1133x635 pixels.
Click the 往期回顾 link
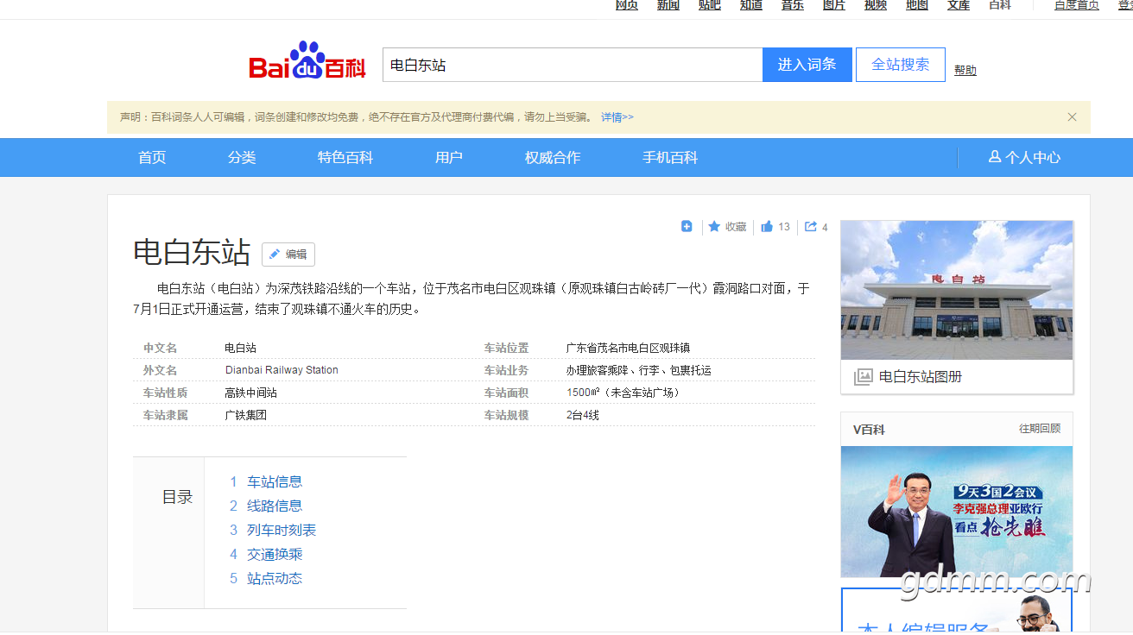point(1040,429)
